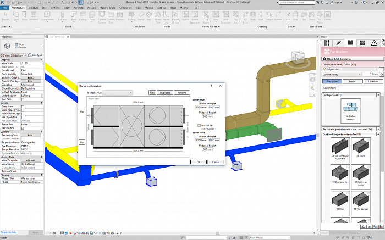Select the Shaft opening tool
The height and width of the screenshot is (240, 385).
253,16
